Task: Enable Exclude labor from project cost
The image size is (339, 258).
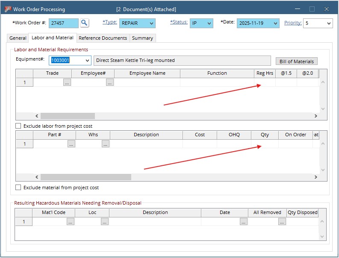Action: [18, 126]
